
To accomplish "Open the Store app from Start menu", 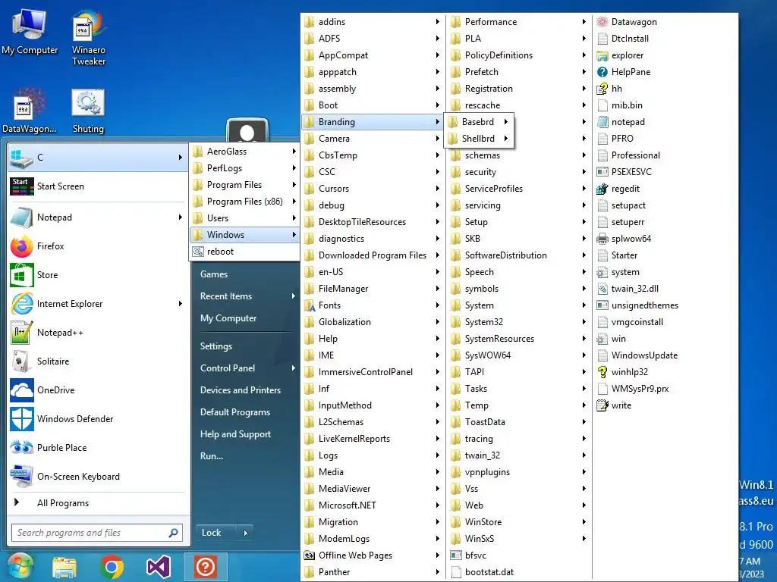I will tap(98, 275).
